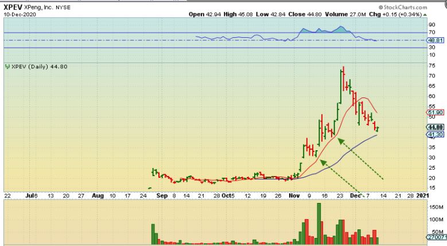Click the Chg +0.15 (+0.34%) value
The height and width of the screenshot is (246, 447).
click(x=395, y=14)
